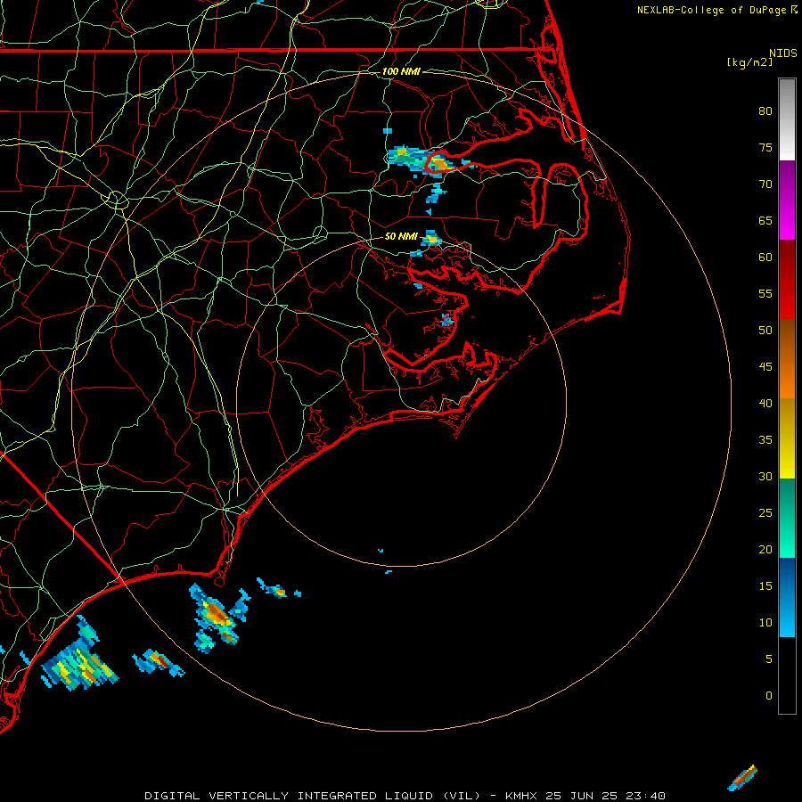Click the NEXLAB-College of DuPage credit text

pyautogui.click(x=711, y=10)
